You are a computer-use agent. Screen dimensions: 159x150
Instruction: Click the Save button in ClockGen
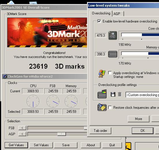(x=66, y=145)
